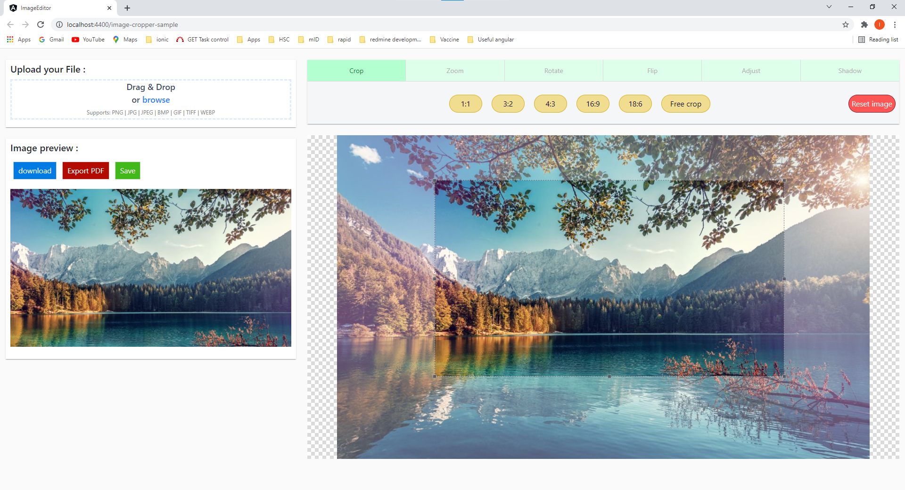
Task: Open the Chrome three-dot menu
Action: click(x=895, y=24)
